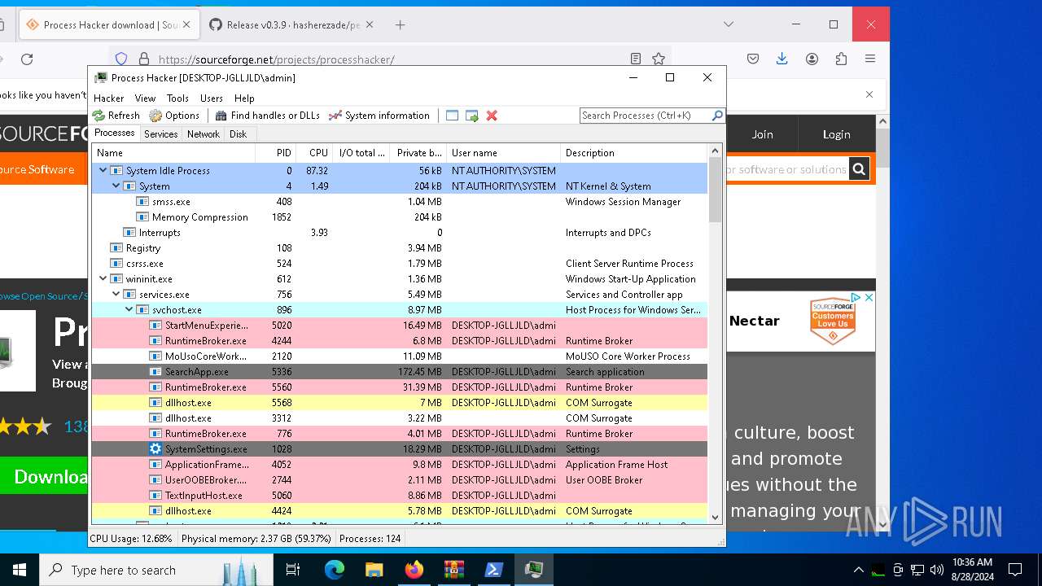Switch to Firefox in the taskbar

(414, 570)
